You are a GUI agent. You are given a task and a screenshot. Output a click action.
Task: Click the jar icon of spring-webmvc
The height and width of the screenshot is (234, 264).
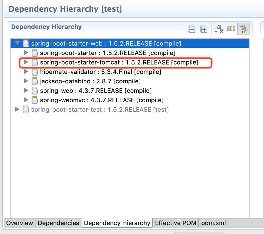click(35, 100)
